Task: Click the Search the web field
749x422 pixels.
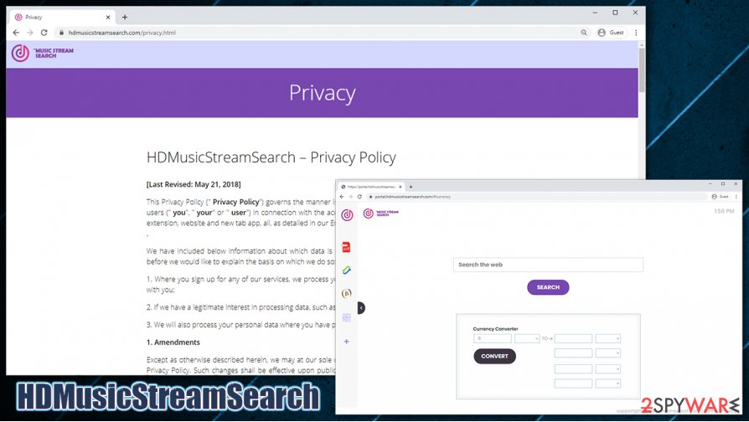Action: (x=548, y=265)
